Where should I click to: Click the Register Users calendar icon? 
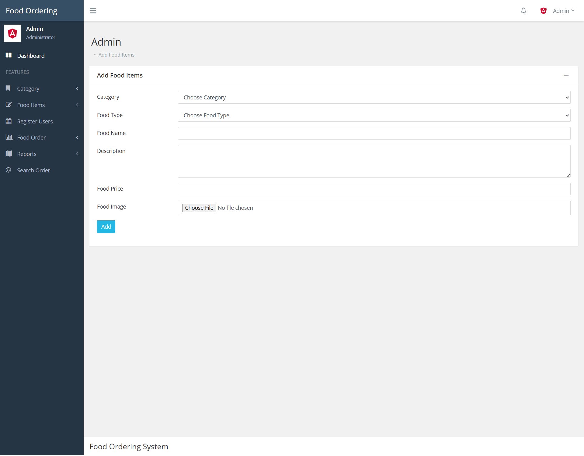(9, 121)
